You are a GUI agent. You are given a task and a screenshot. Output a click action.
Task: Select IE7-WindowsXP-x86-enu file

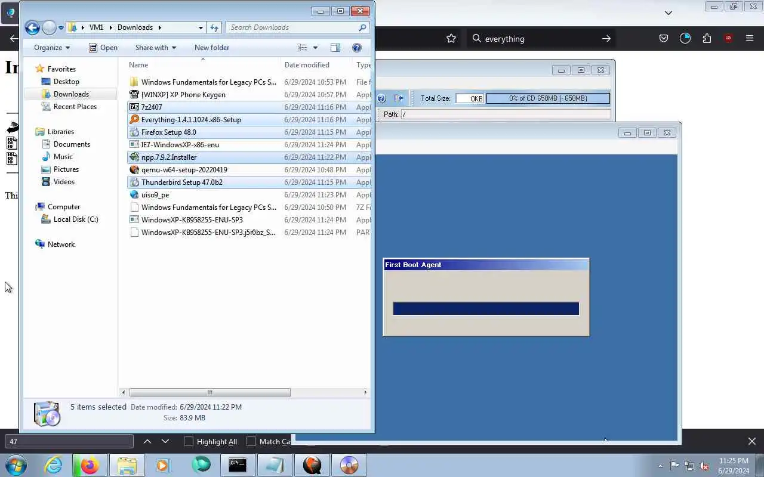tap(180, 145)
